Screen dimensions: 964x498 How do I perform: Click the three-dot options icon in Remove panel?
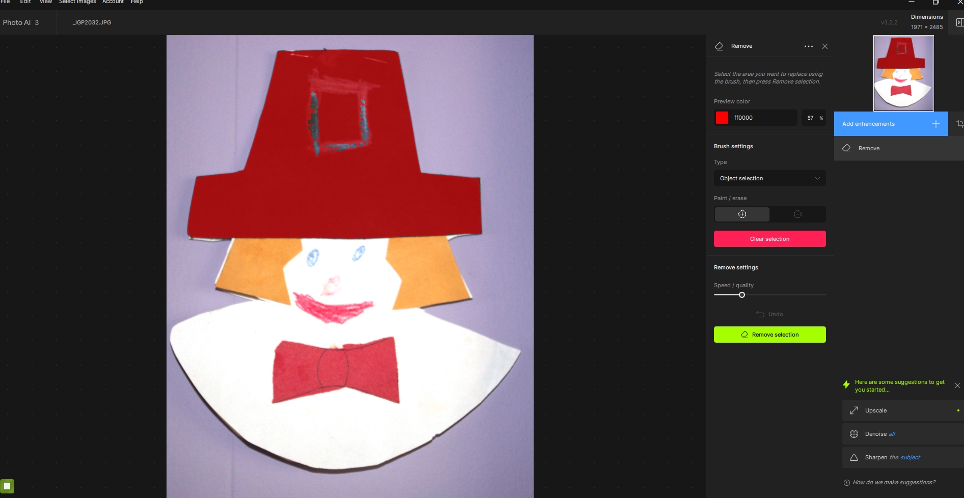click(808, 46)
